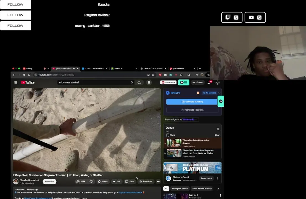The image size is (306, 199).
Task: Bookmark this page with the star
Action: (x=153, y=75)
